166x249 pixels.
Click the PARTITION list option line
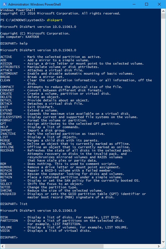click(x=62, y=221)
